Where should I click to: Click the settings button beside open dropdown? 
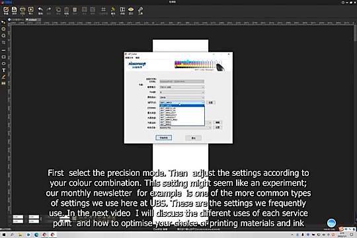[x=211, y=102]
